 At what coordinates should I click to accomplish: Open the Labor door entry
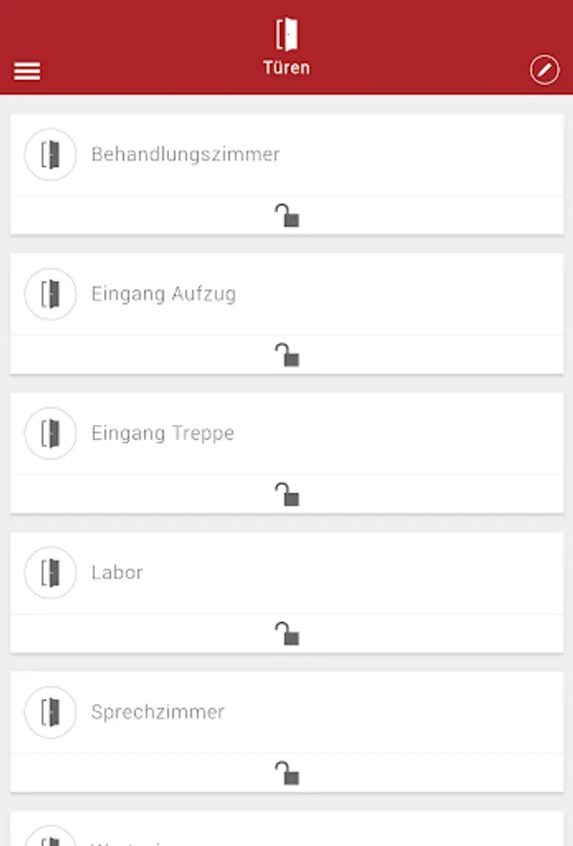tap(117, 572)
